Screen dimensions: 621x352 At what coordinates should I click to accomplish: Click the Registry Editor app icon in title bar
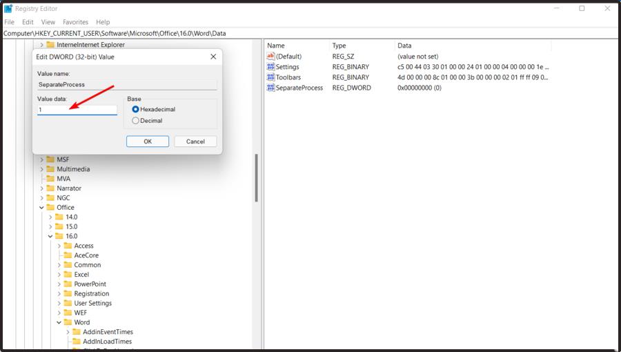click(8, 8)
